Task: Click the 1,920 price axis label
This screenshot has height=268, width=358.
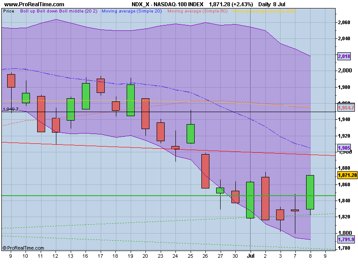Action: 344,136
